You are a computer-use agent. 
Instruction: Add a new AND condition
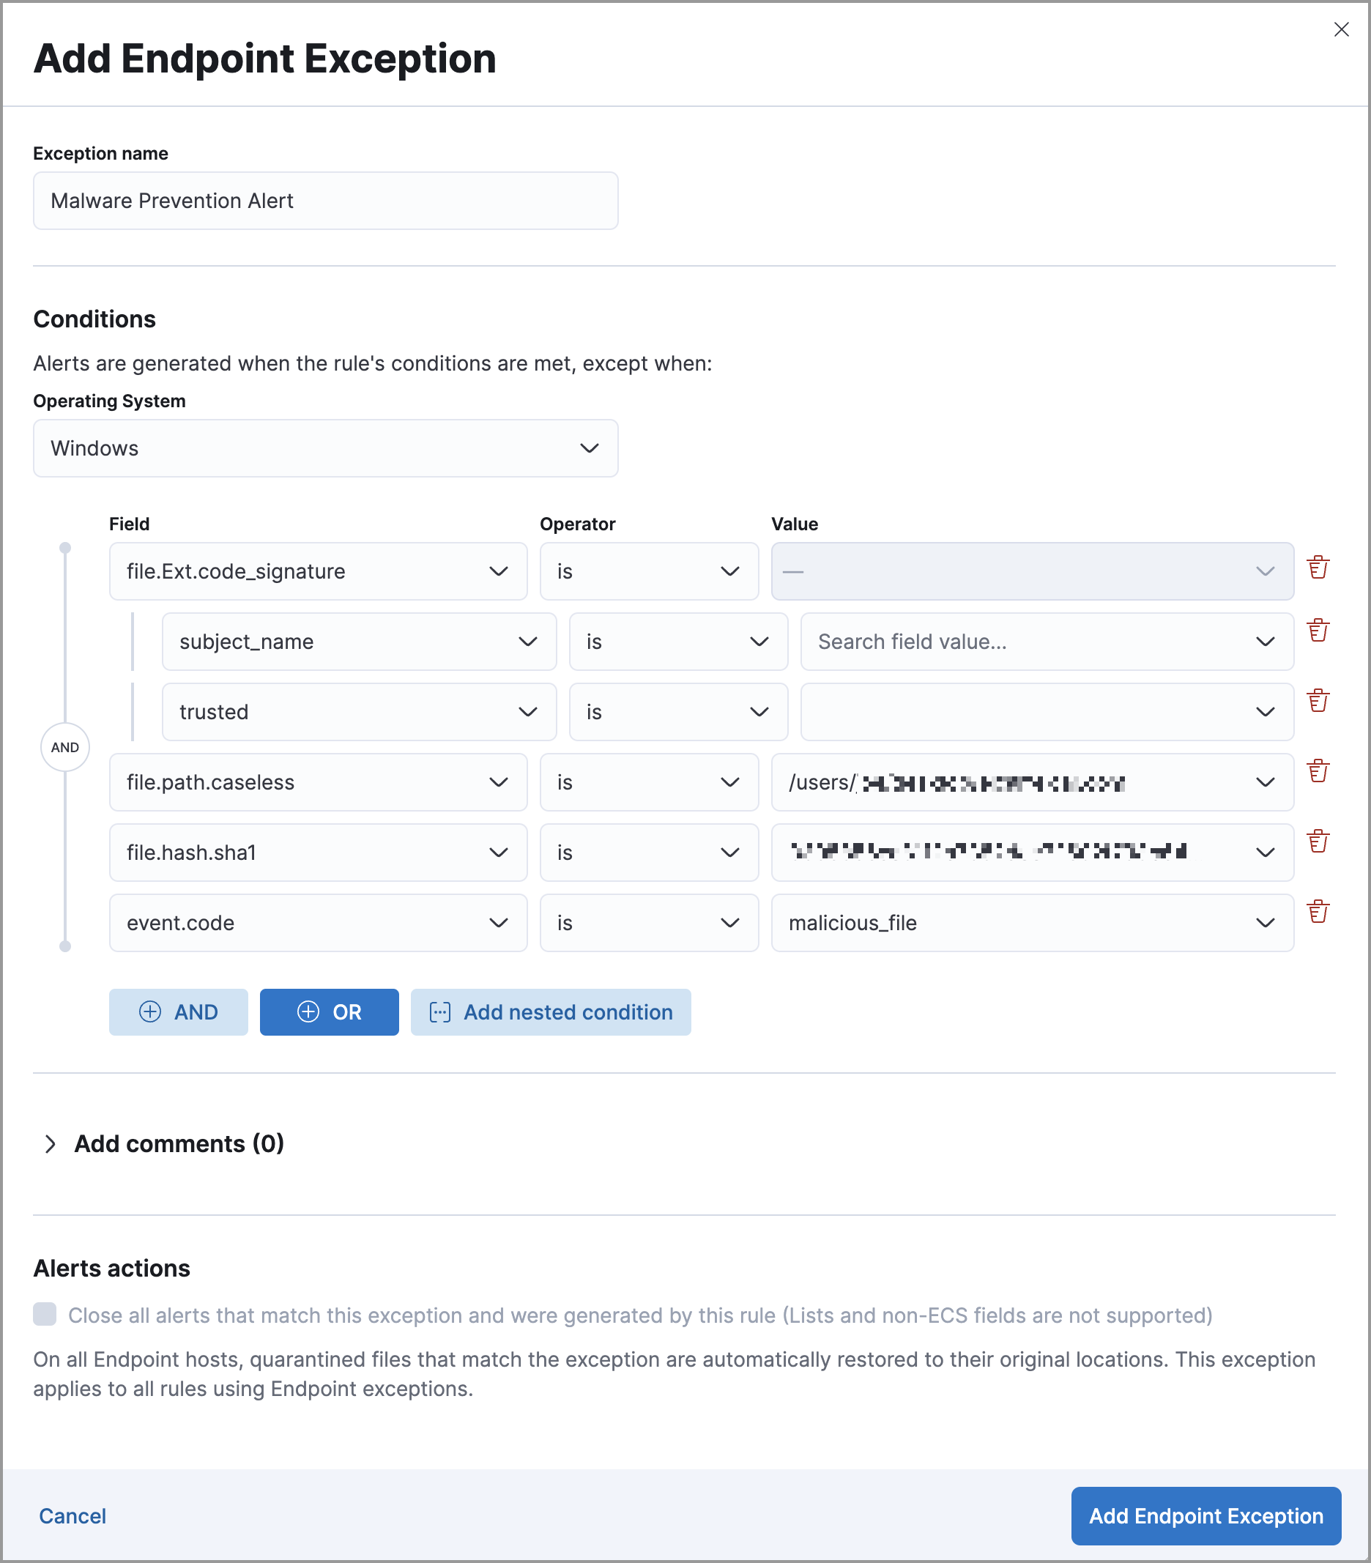178,1011
